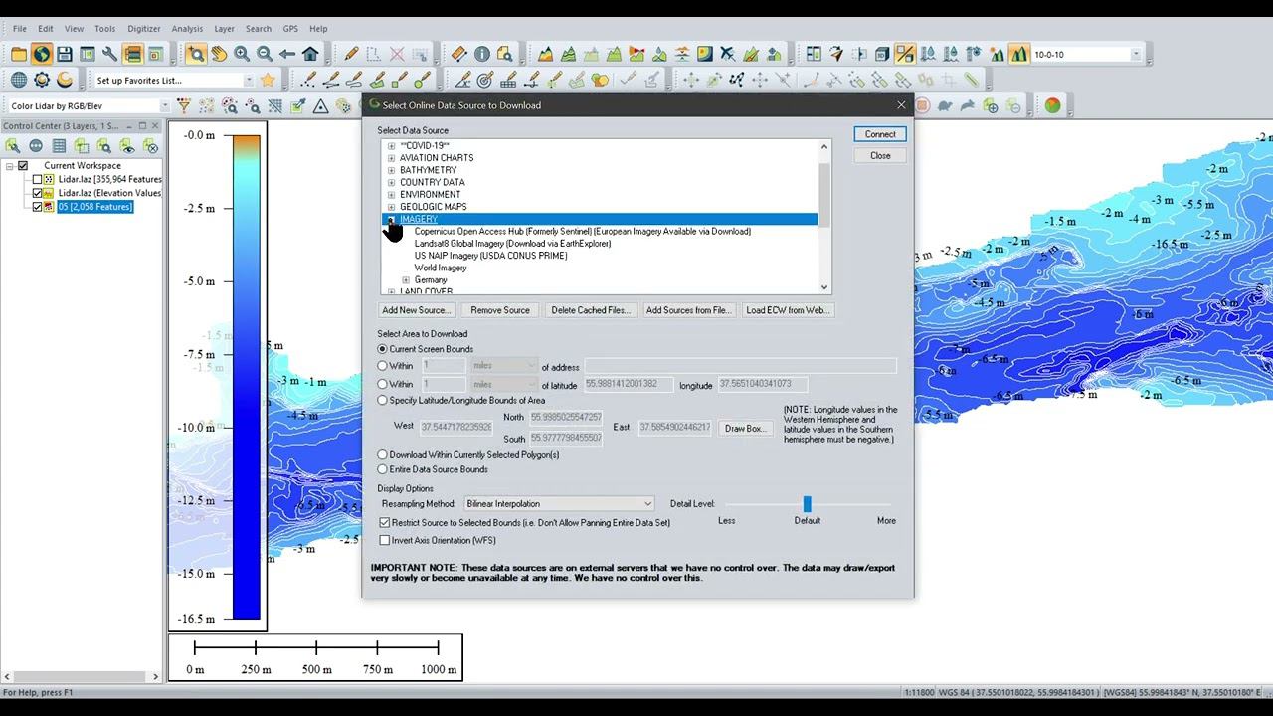Open the Digitizer menu
This screenshot has height=716, width=1273.
click(x=144, y=29)
